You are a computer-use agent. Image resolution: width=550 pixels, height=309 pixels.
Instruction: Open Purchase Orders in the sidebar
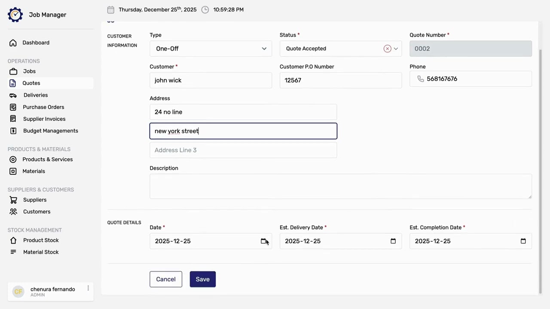tap(43, 107)
